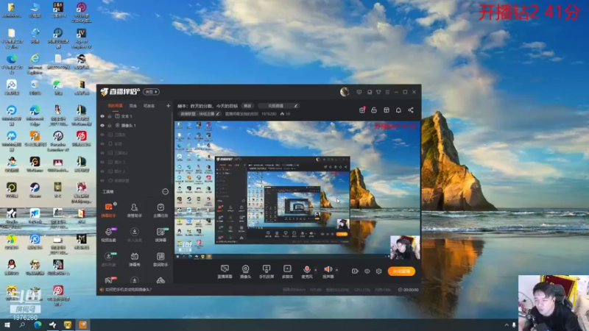Add a 直播屏幕 screen capture source
Screen dimensions: 589x331
[x=225, y=271]
